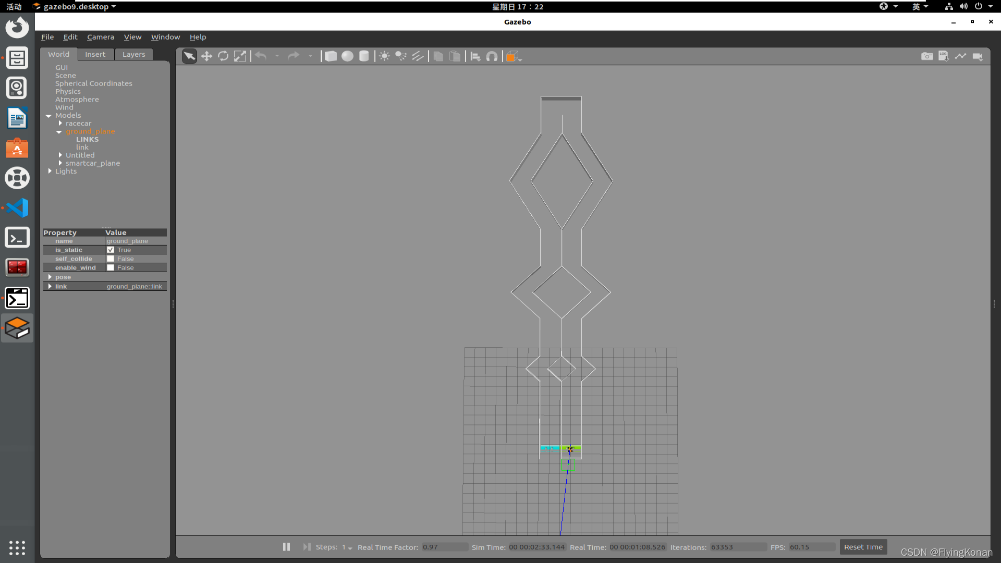Pause the simulation
The height and width of the screenshot is (563, 1001).
286,547
